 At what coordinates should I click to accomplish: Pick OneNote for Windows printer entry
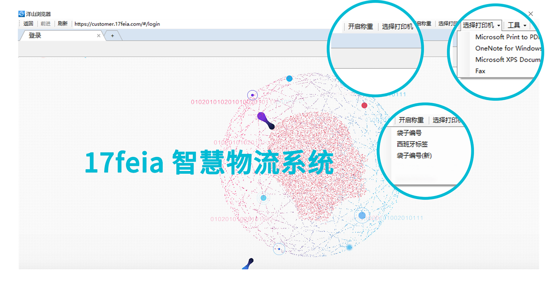(x=508, y=48)
